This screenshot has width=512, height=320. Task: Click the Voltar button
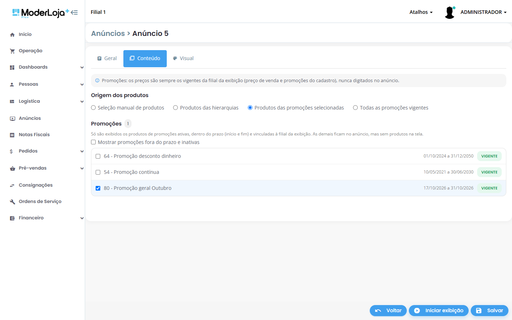click(388, 310)
